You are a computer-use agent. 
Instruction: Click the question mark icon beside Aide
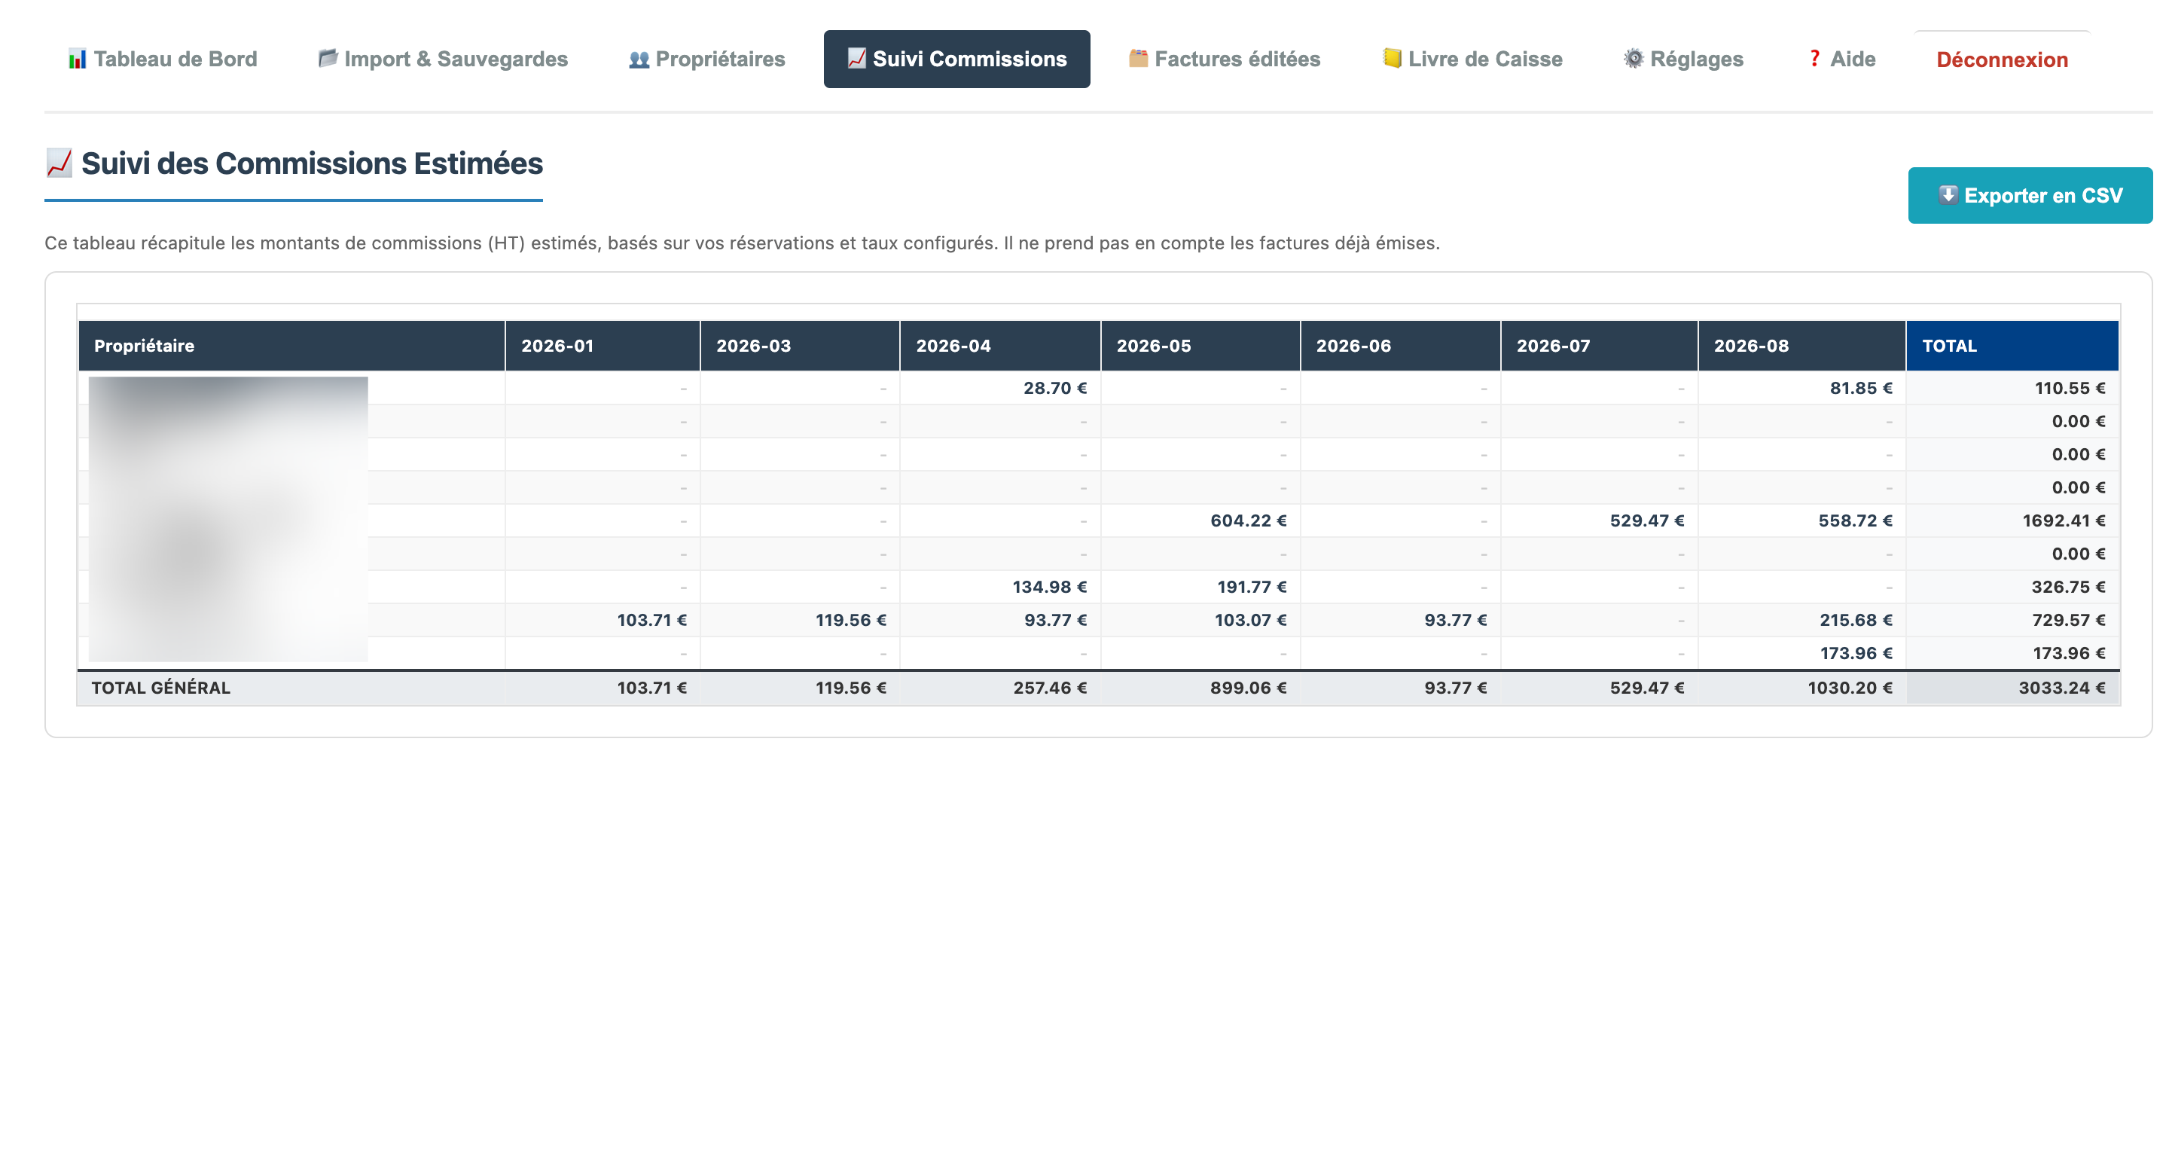[x=1814, y=58]
